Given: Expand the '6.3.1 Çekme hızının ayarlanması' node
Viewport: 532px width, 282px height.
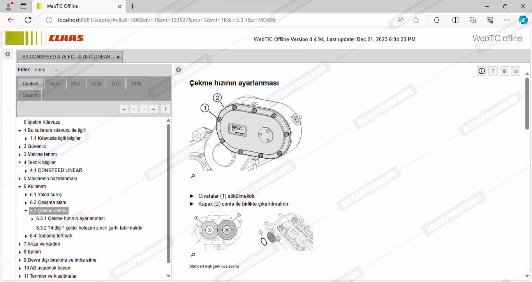Looking at the screenshot, I should click(32, 219).
